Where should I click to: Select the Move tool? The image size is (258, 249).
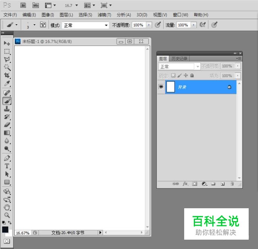tap(7, 43)
